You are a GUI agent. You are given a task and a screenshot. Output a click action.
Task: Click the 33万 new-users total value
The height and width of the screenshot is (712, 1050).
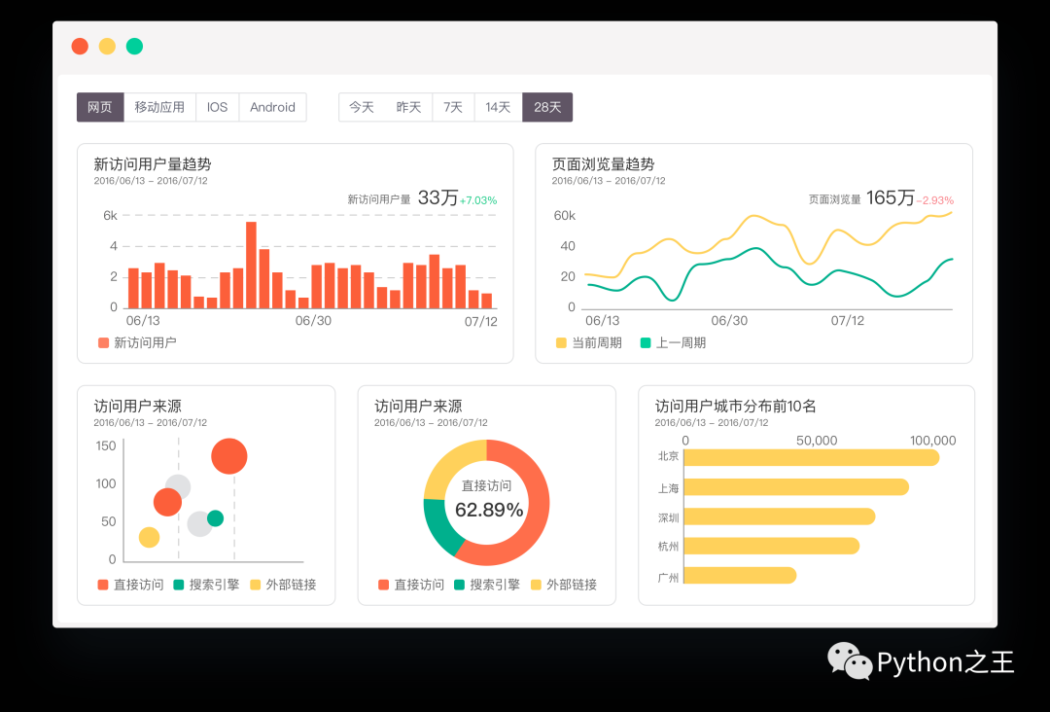click(437, 197)
